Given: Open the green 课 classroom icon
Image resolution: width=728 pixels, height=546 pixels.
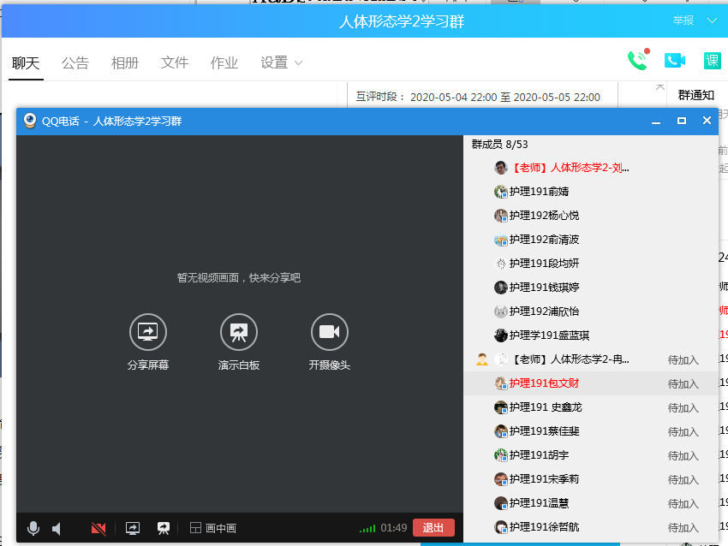Looking at the screenshot, I should click(x=712, y=60).
